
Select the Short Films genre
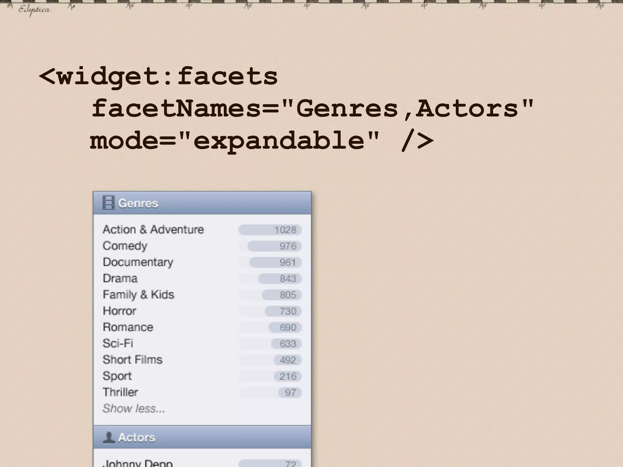[133, 360]
